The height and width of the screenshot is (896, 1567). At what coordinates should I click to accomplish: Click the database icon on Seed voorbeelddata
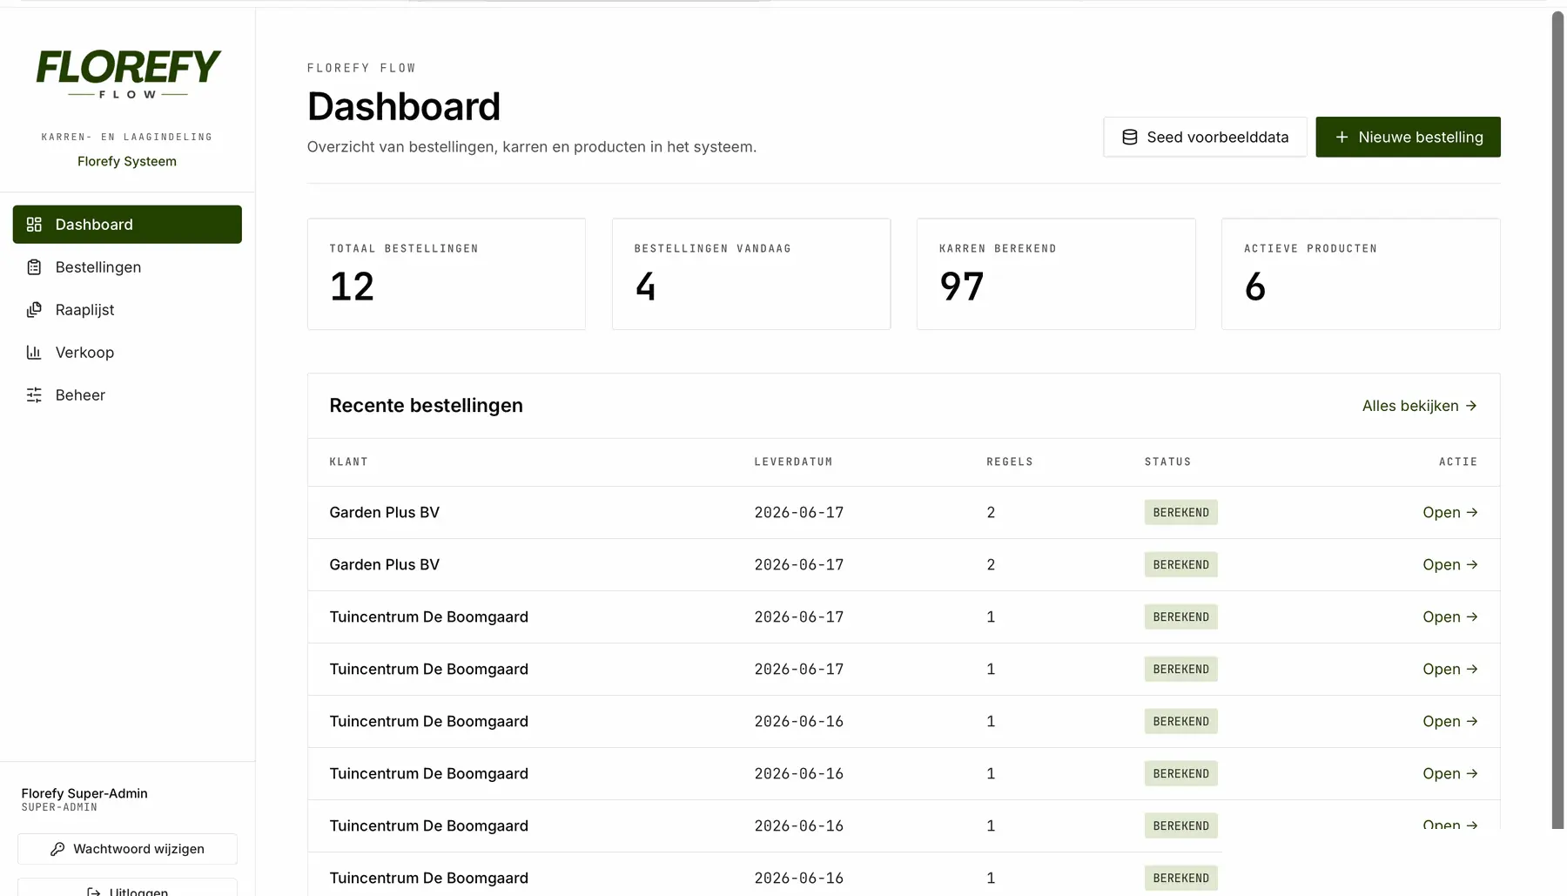tap(1130, 138)
